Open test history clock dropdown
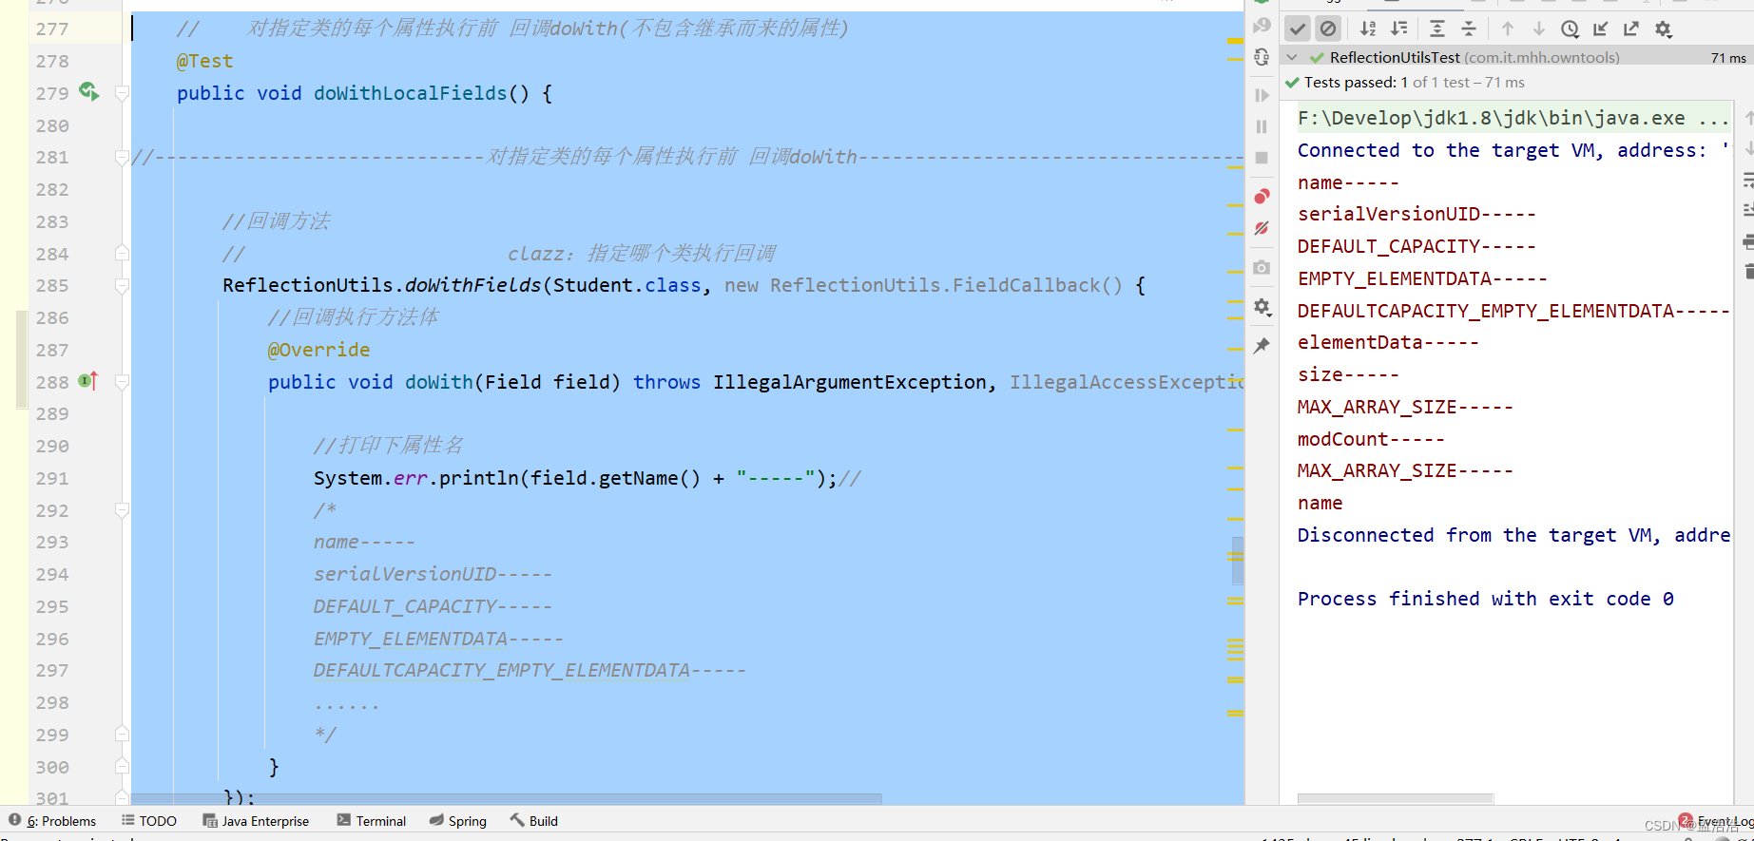The image size is (1754, 841). pyautogui.click(x=1571, y=29)
